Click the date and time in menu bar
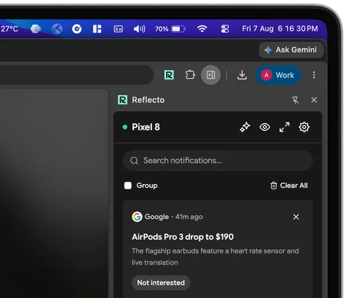 pyautogui.click(x=280, y=29)
